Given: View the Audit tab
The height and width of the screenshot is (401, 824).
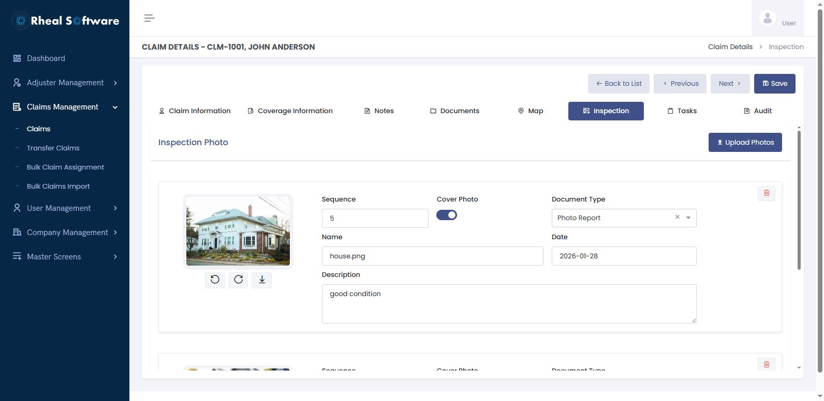Looking at the screenshot, I should click(x=757, y=111).
